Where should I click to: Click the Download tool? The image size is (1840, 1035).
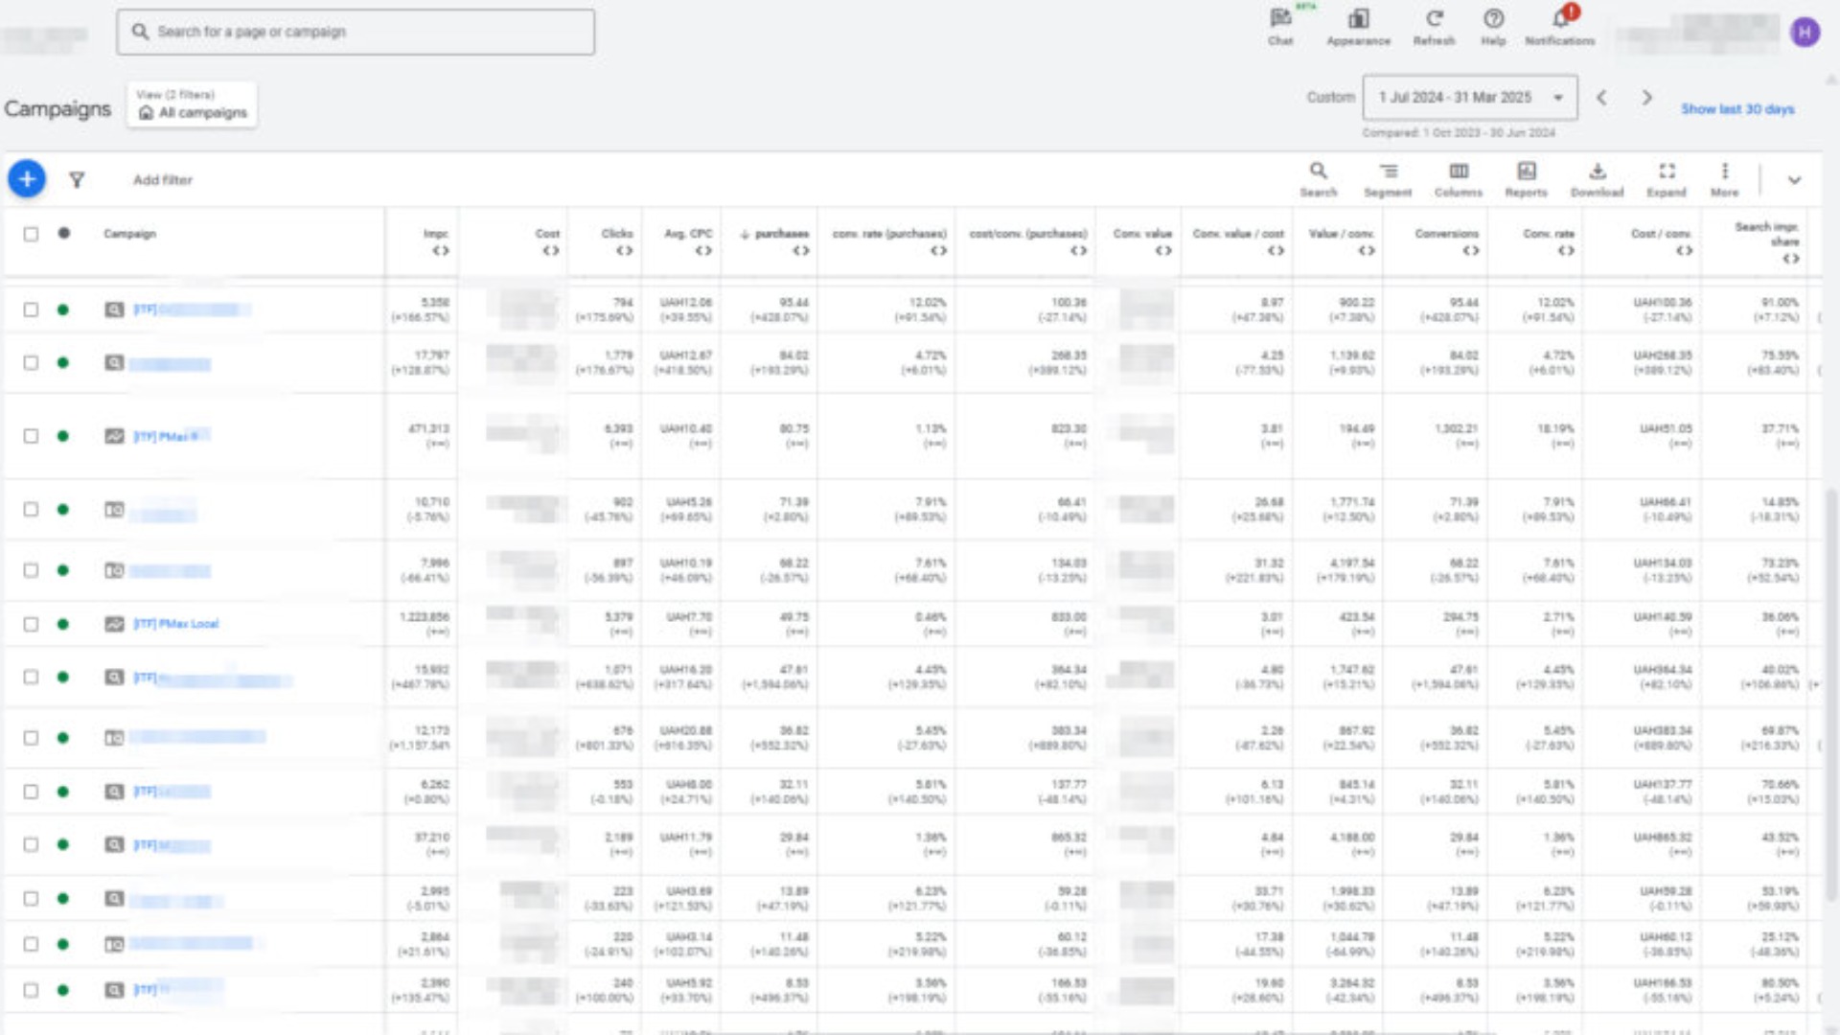pos(1597,178)
